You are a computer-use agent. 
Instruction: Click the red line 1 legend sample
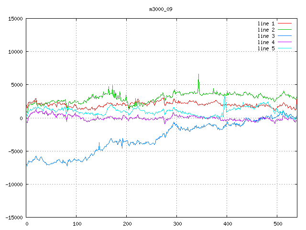[284, 23]
